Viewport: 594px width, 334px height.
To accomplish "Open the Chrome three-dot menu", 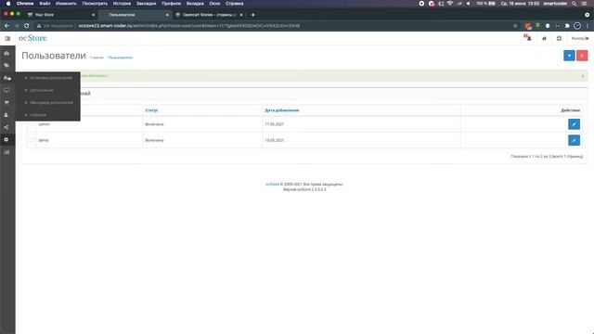I will click(x=588, y=26).
